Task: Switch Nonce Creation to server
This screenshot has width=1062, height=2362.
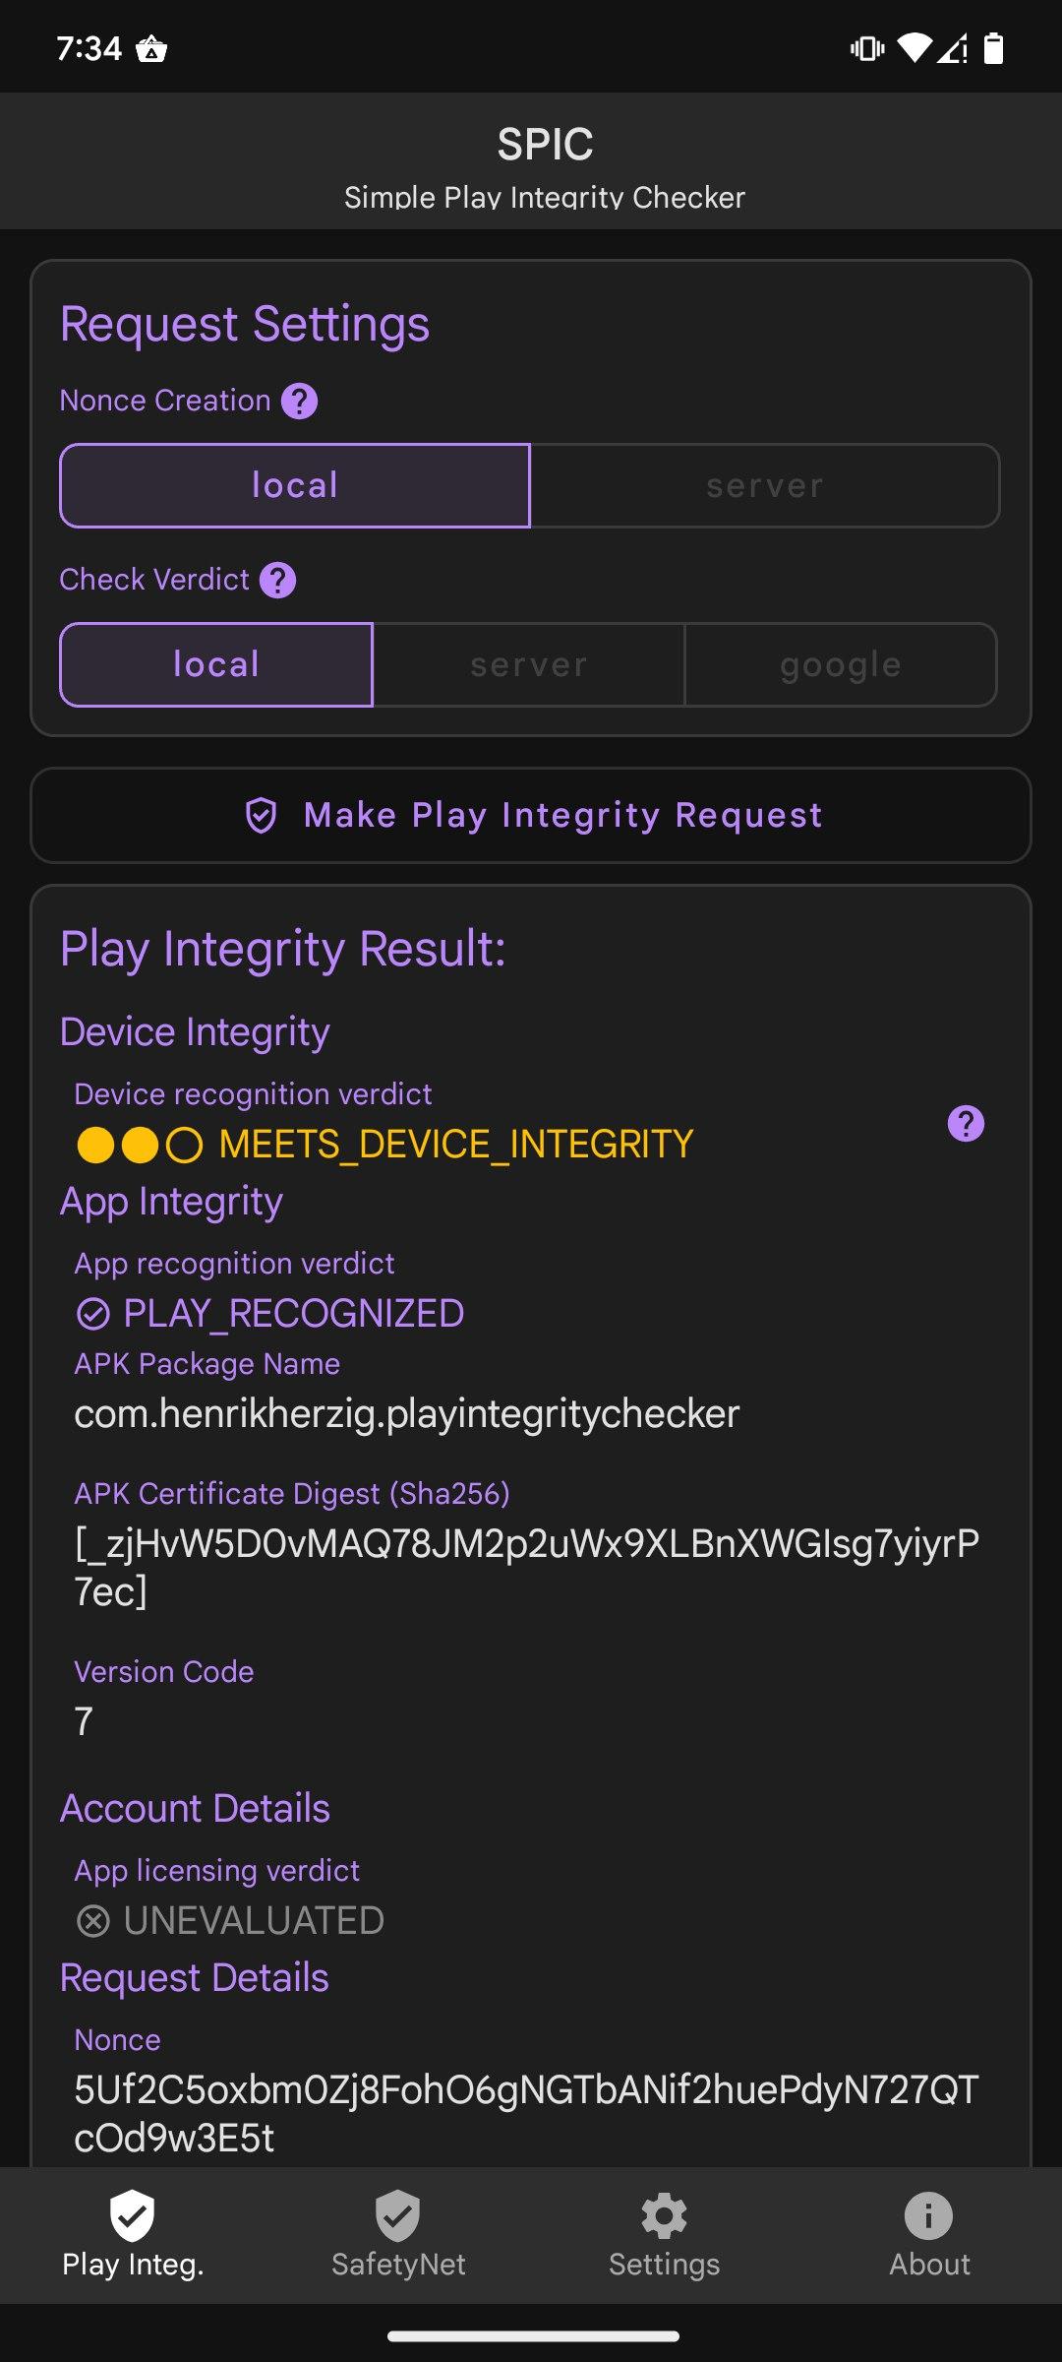Action: click(765, 485)
